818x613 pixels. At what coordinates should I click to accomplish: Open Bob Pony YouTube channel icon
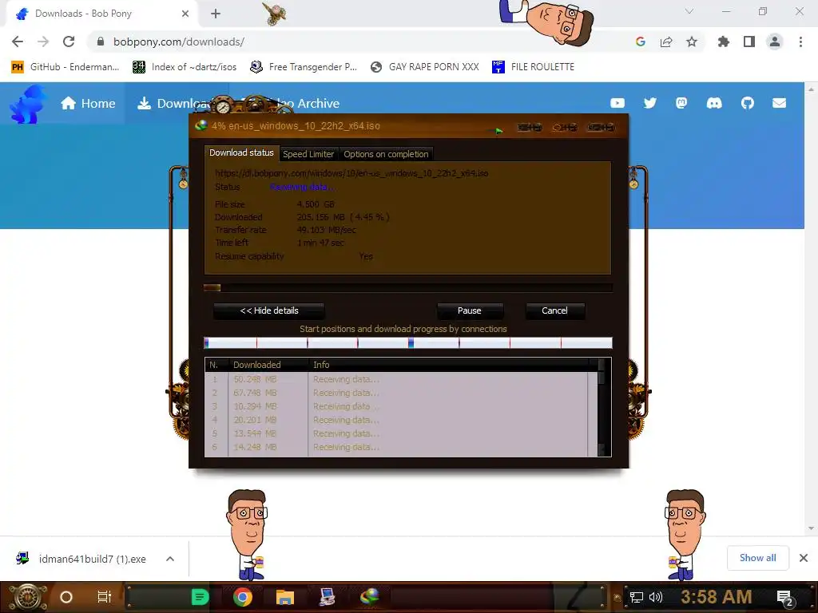617,103
